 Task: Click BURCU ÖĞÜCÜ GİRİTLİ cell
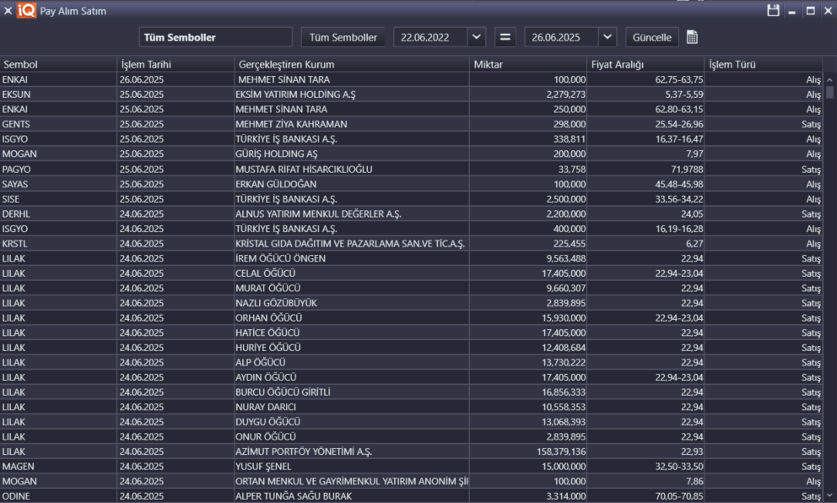click(352, 392)
